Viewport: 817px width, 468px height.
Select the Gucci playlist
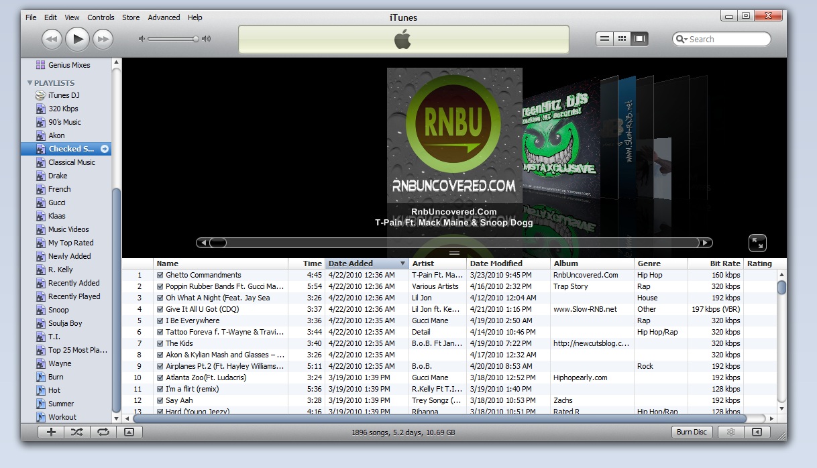56,202
